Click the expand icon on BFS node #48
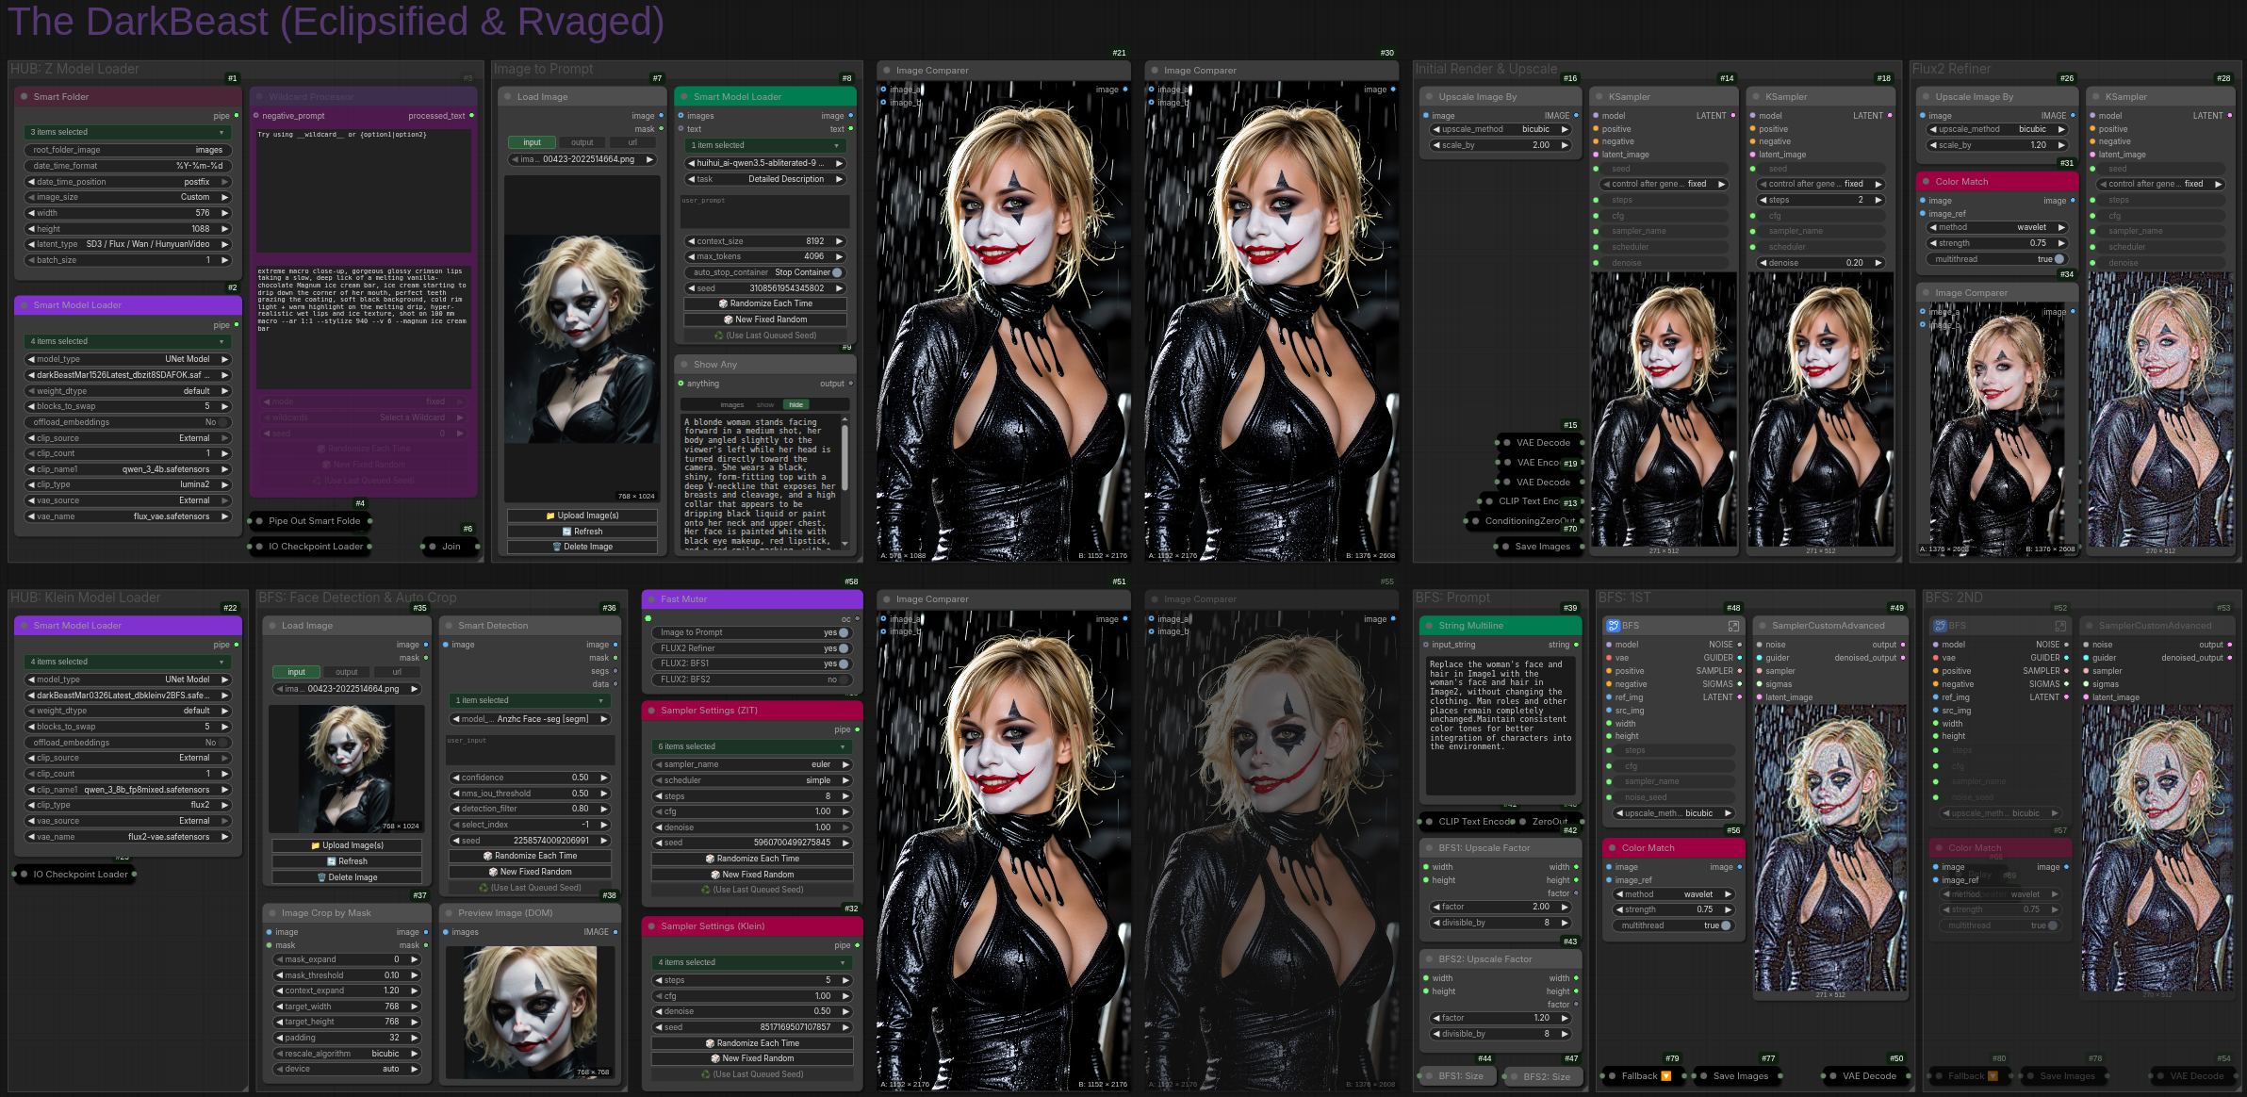 coord(1733,626)
